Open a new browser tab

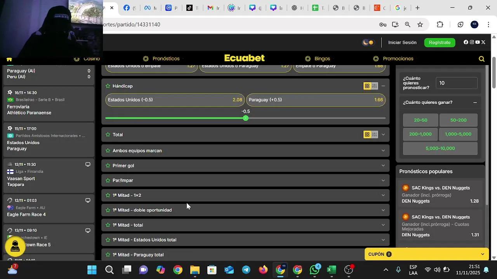pos(417,8)
